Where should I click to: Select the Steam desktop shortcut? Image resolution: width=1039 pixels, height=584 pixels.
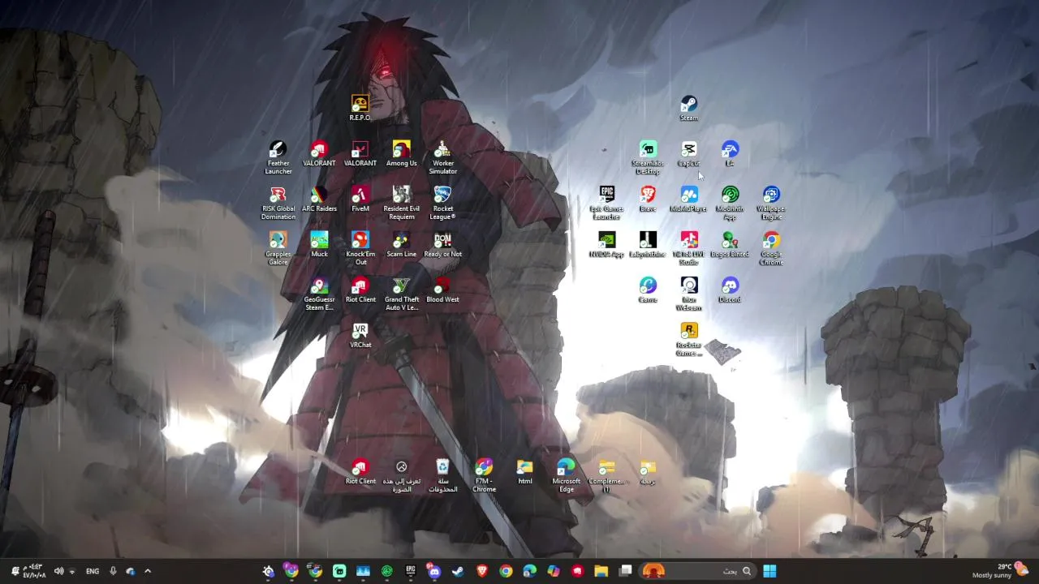pyautogui.click(x=688, y=108)
